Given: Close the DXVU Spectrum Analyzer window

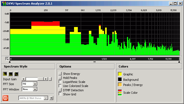Looking at the screenshot, I should pos(180,4).
